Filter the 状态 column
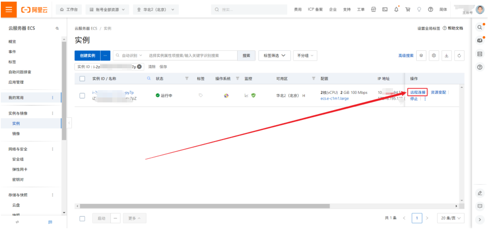 coord(187,78)
